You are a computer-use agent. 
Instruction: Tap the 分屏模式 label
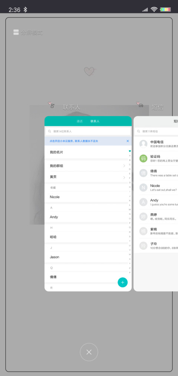point(32,33)
